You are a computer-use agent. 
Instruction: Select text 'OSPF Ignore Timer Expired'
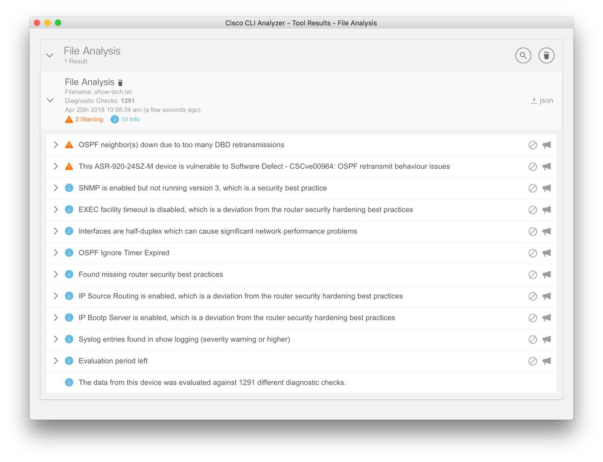[124, 253]
